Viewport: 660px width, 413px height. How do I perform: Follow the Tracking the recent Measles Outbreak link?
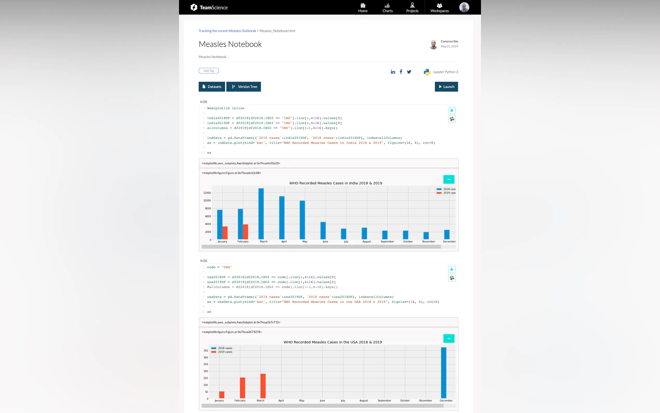(227, 31)
